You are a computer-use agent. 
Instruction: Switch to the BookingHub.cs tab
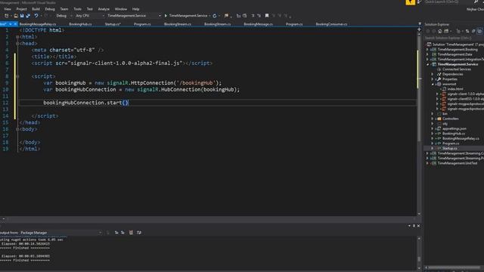pos(80,24)
